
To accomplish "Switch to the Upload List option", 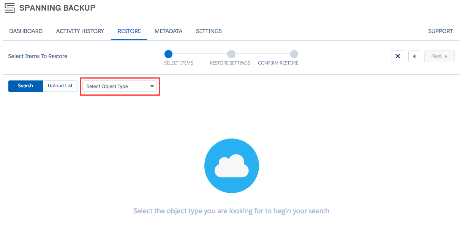I will (60, 86).
